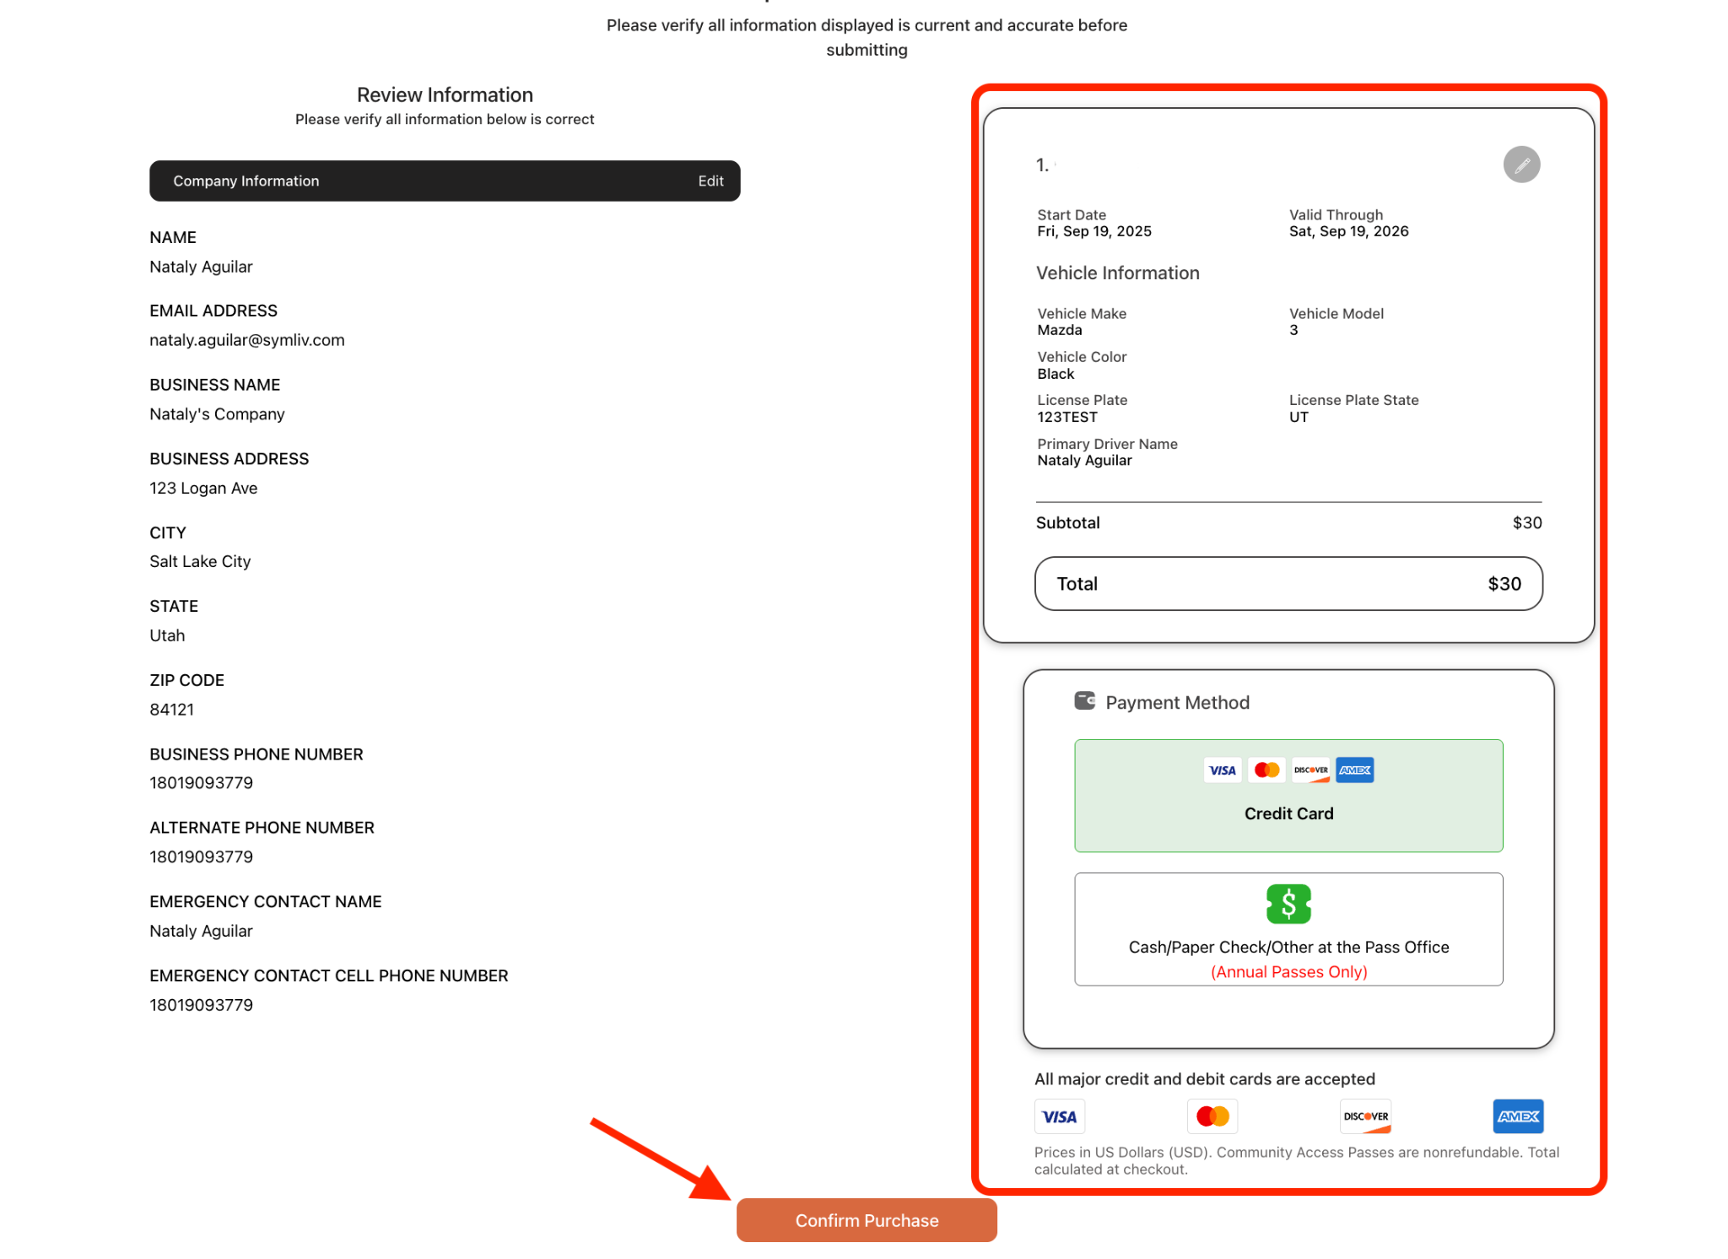Click Discover logo in Credit Card option

pyautogui.click(x=1310, y=770)
